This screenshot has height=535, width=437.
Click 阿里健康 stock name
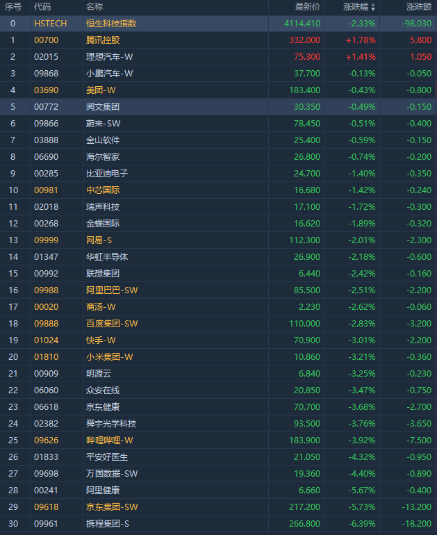pyautogui.click(x=103, y=491)
